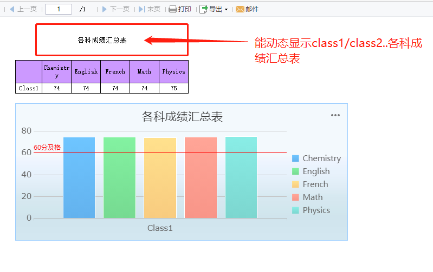Select the yellow French bar in chart
This screenshot has width=433, height=272.
[160, 178]
